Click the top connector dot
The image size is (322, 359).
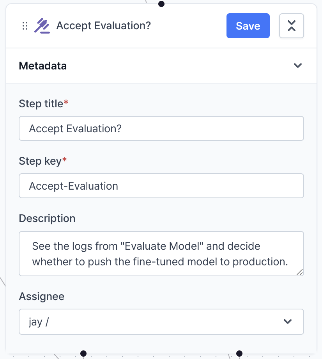pos(161,4)
